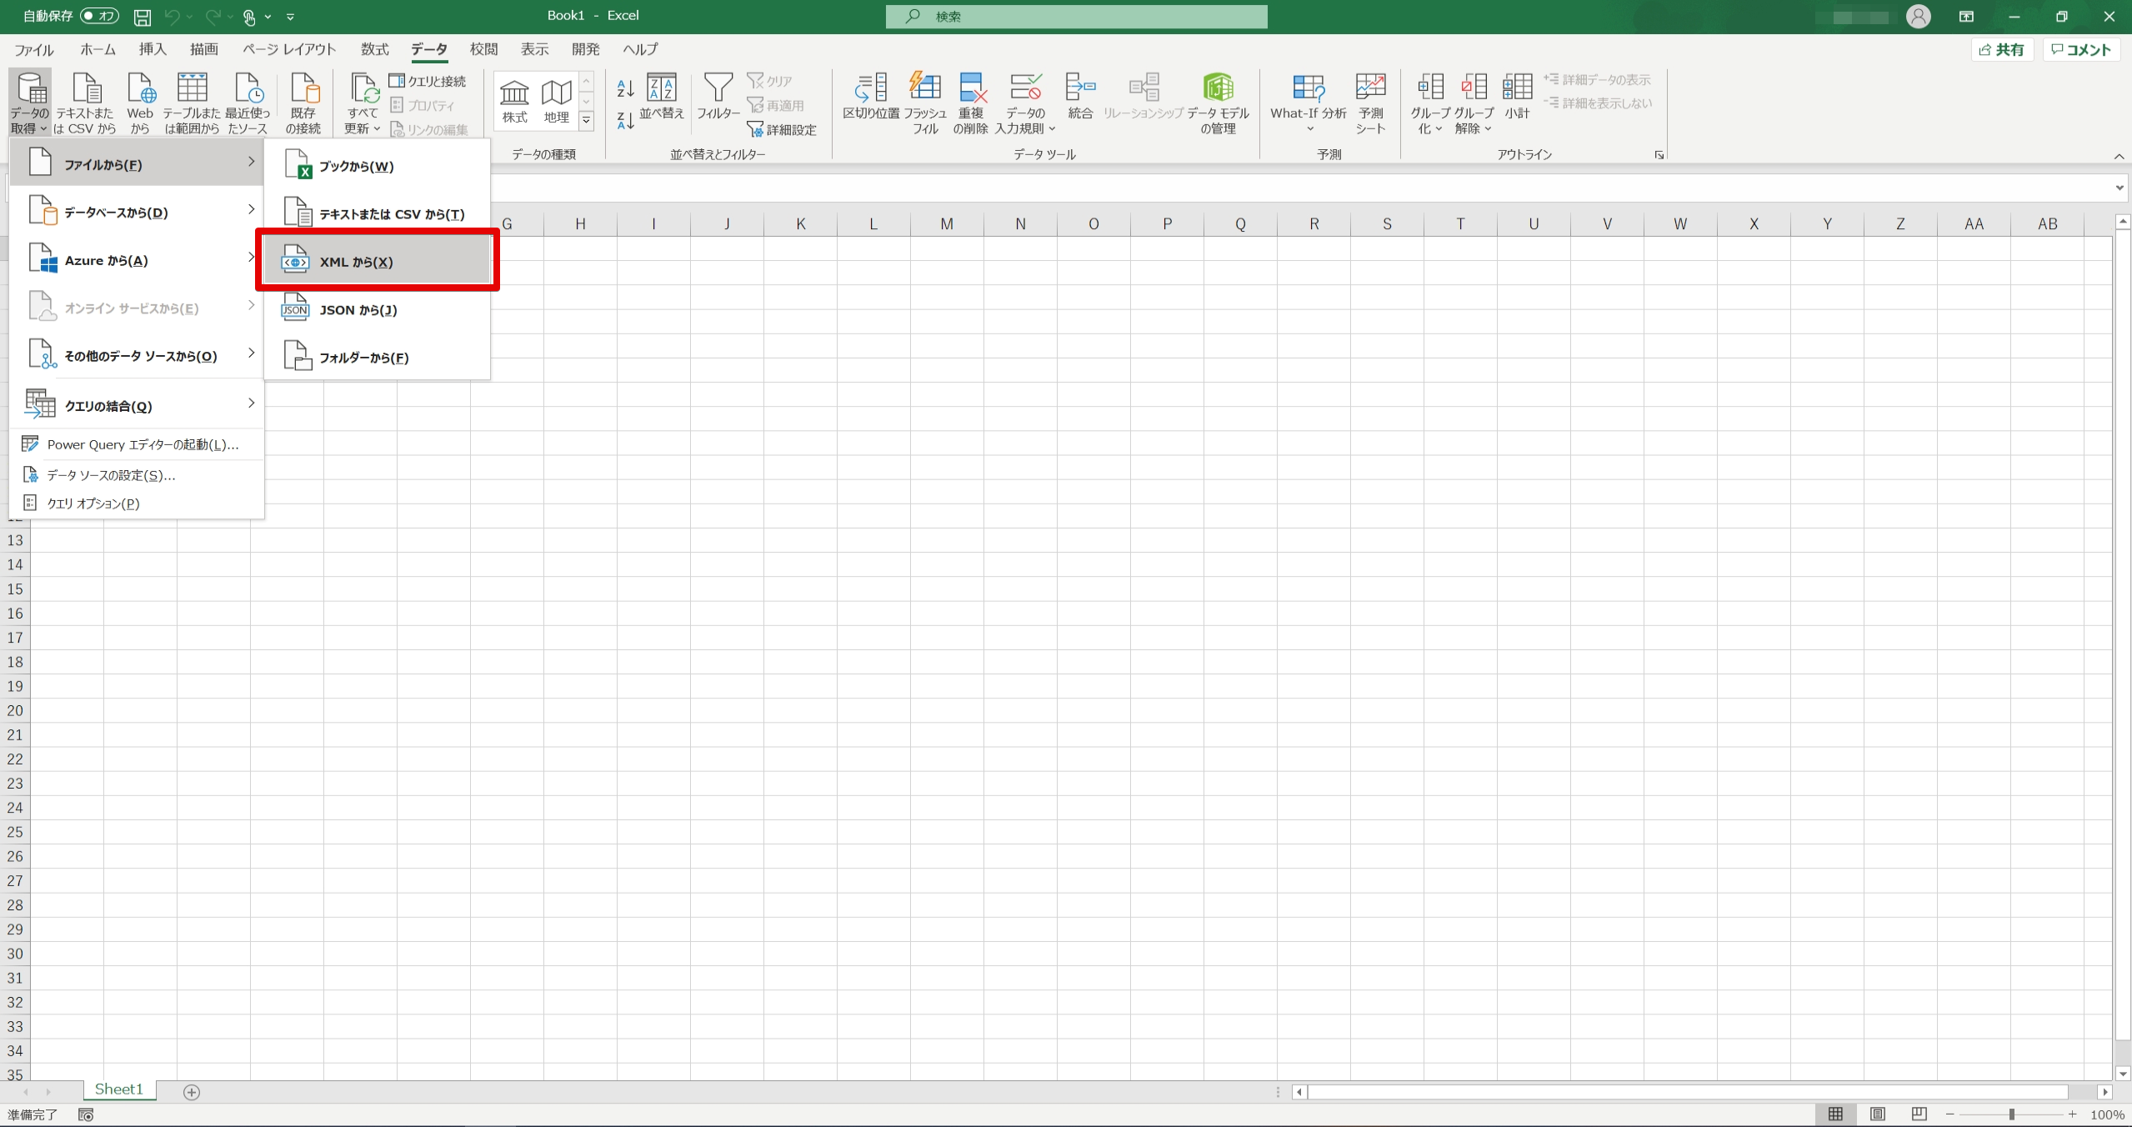Expand データベースから(D) submenu
Screen dimensions: 2132x1127
(x=137, y=212)
